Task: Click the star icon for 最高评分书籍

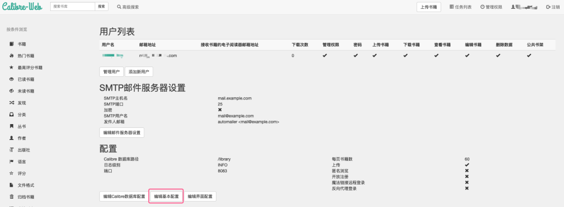Action: 12,68
